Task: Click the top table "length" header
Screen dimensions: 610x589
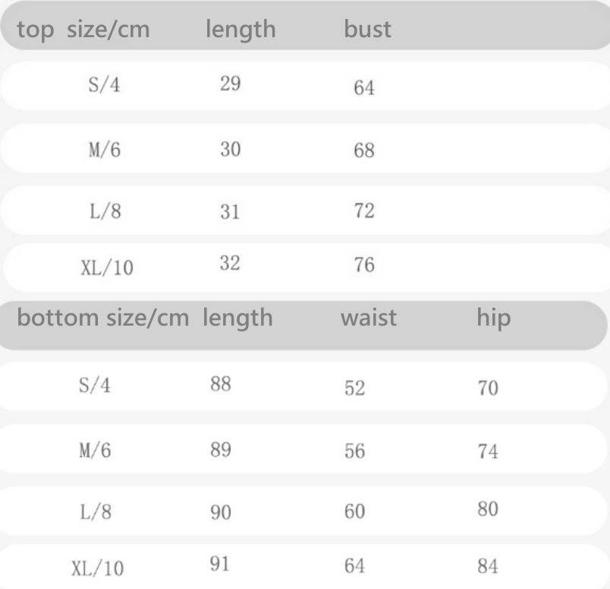Action: pyautogui.click(x=241, y=30)
